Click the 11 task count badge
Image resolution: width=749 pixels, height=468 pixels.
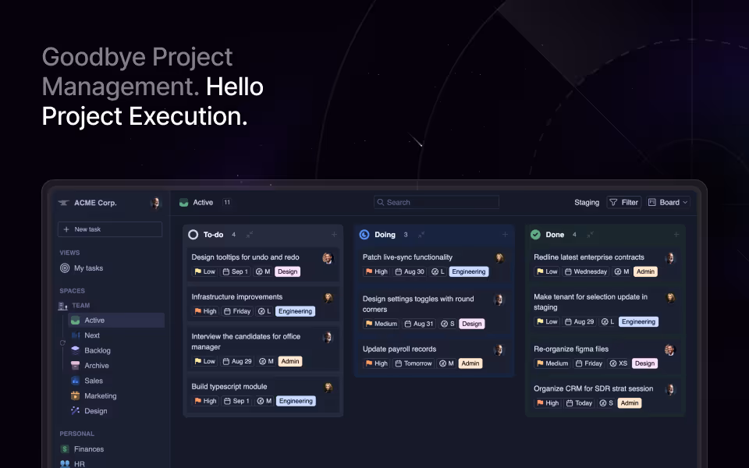pos(227,203)
